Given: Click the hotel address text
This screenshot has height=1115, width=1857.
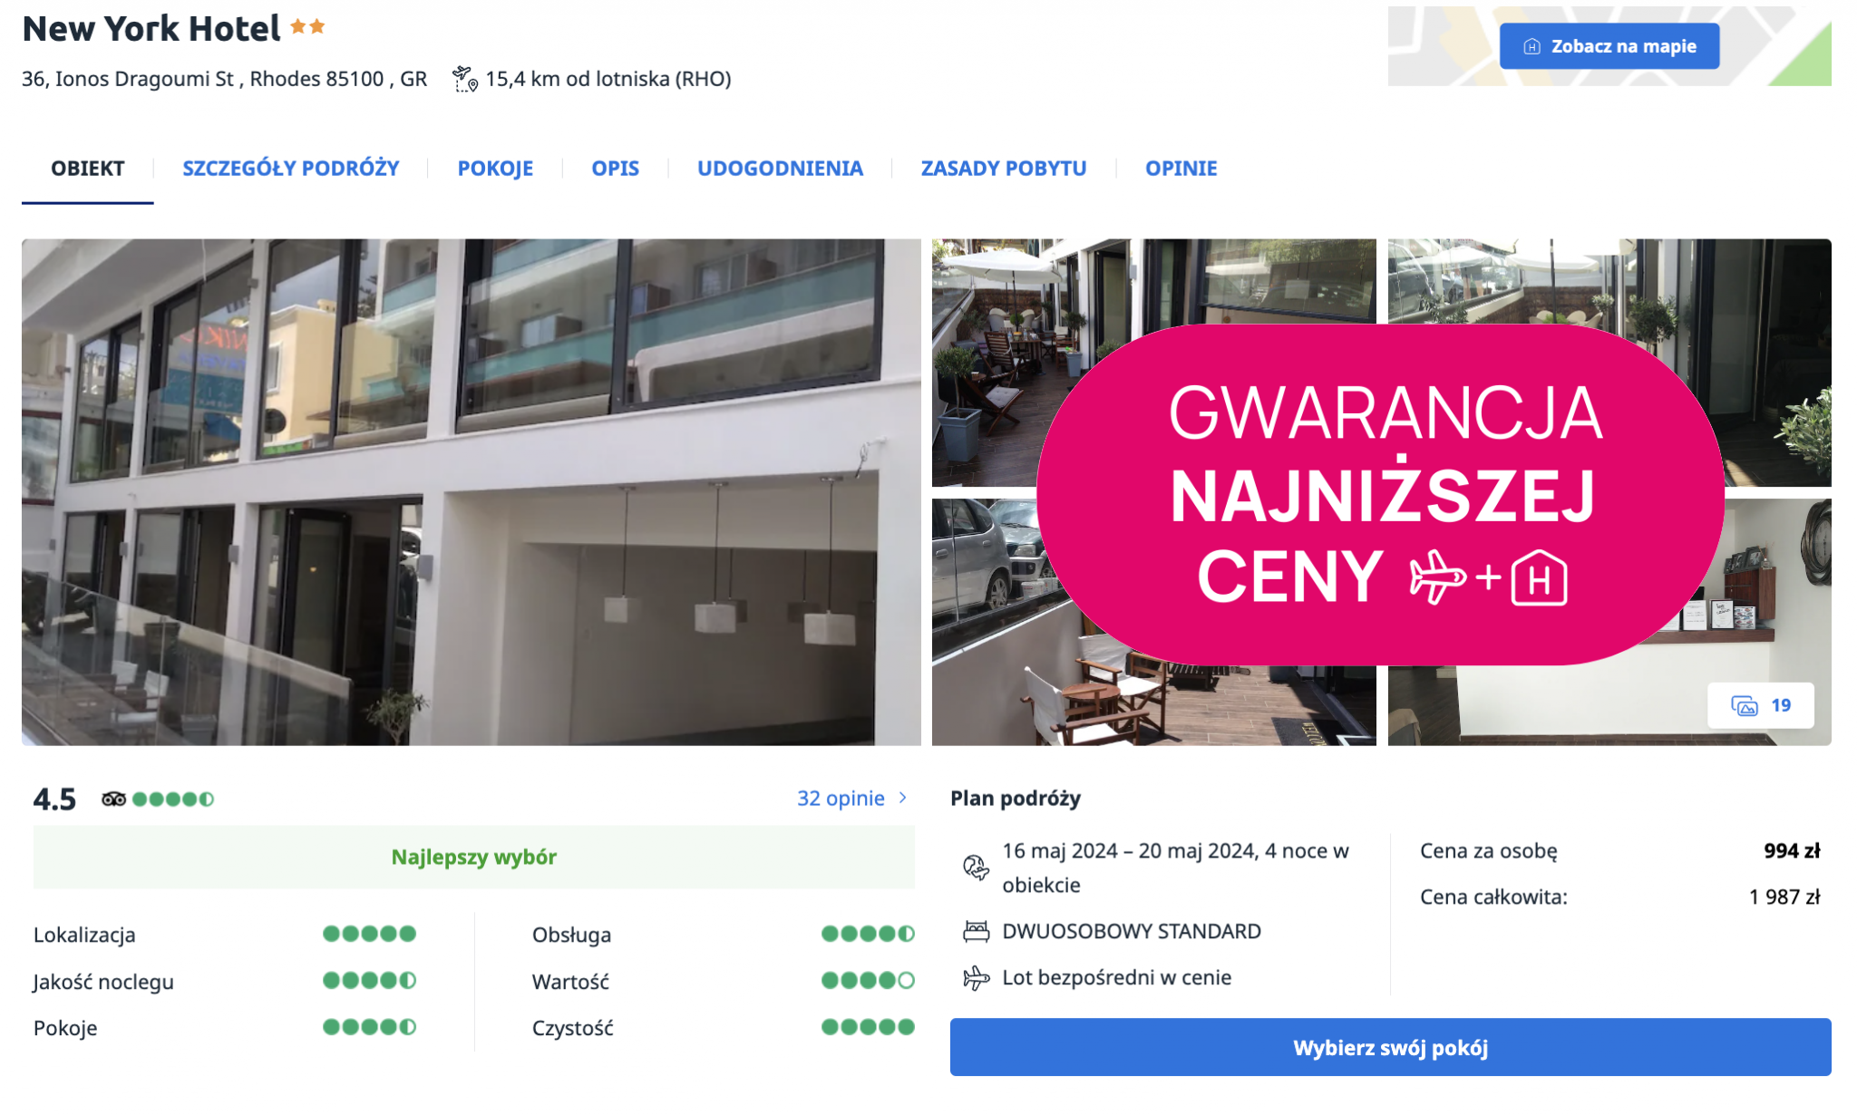Looking at the screenshot, I should coord(224,79).
